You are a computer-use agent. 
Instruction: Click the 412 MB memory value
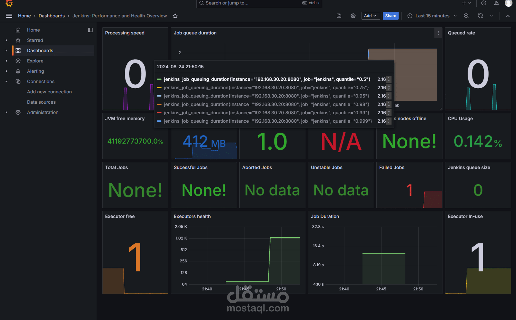(x=204, y=141)
